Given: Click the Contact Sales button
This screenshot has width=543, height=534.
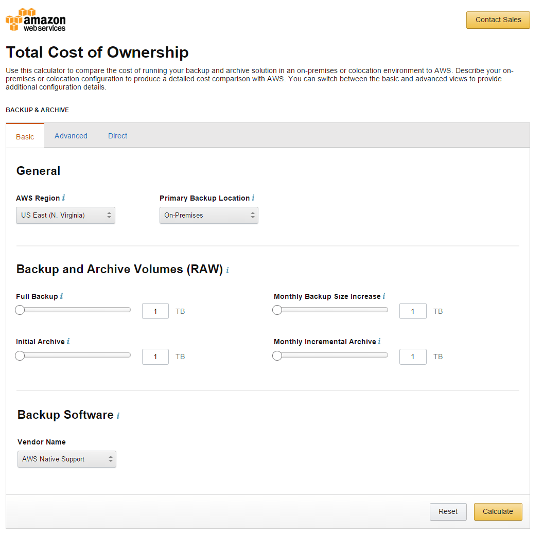Looking at the screenshot, I should pyautogui.click(x=498, y=20).
